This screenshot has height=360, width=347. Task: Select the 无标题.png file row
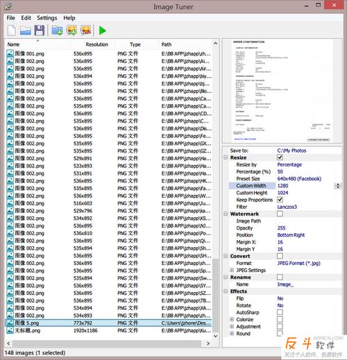click(x=108, y=331)
